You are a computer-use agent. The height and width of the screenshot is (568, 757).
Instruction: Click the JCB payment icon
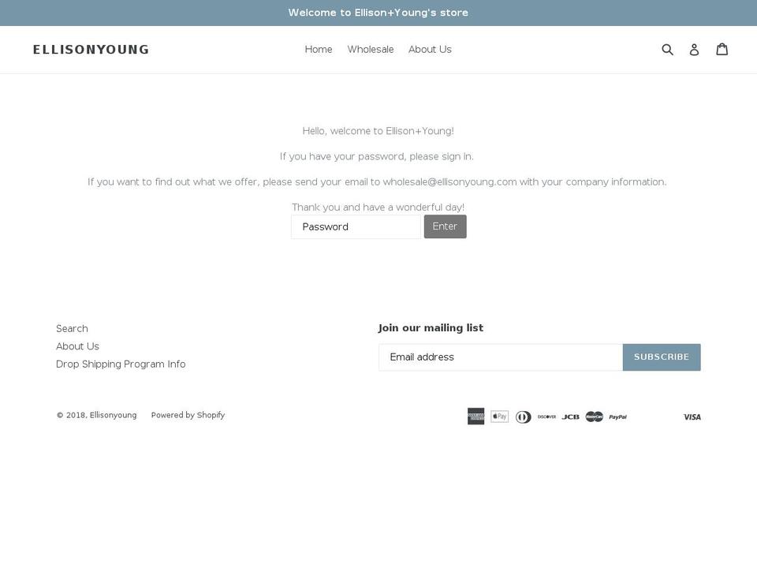pos(570,417)
